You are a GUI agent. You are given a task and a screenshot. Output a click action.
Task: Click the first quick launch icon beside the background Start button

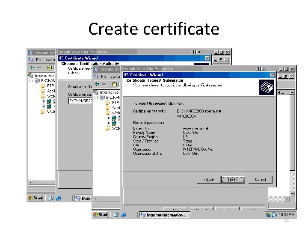pos(51,198)
